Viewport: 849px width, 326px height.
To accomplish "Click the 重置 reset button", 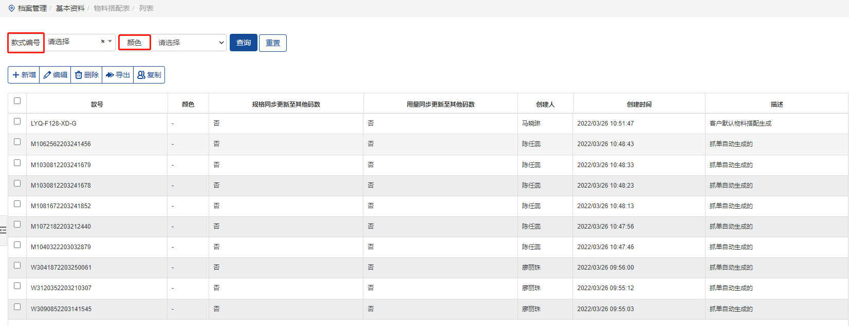I will 273,43.
